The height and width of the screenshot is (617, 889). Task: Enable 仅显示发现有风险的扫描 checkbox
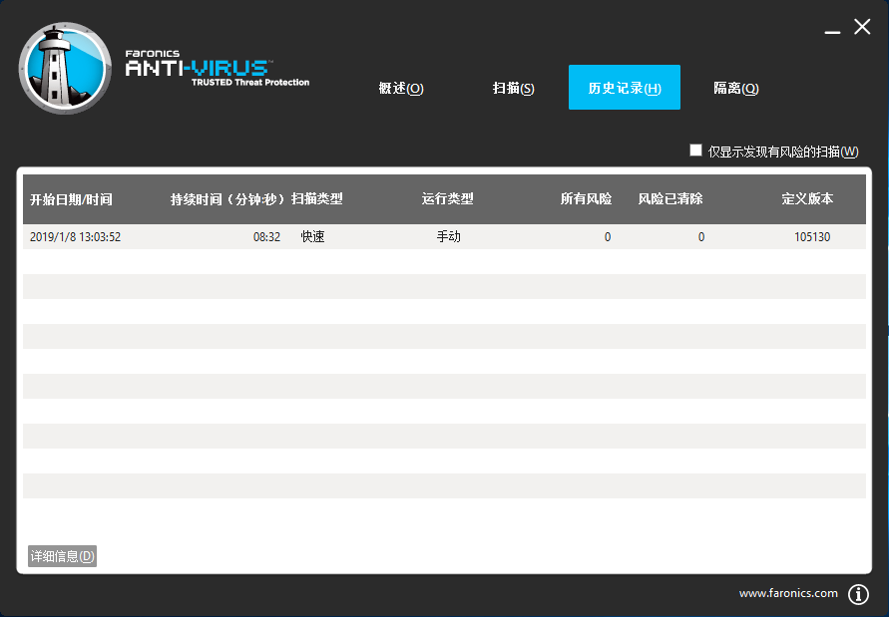(696, 151)
